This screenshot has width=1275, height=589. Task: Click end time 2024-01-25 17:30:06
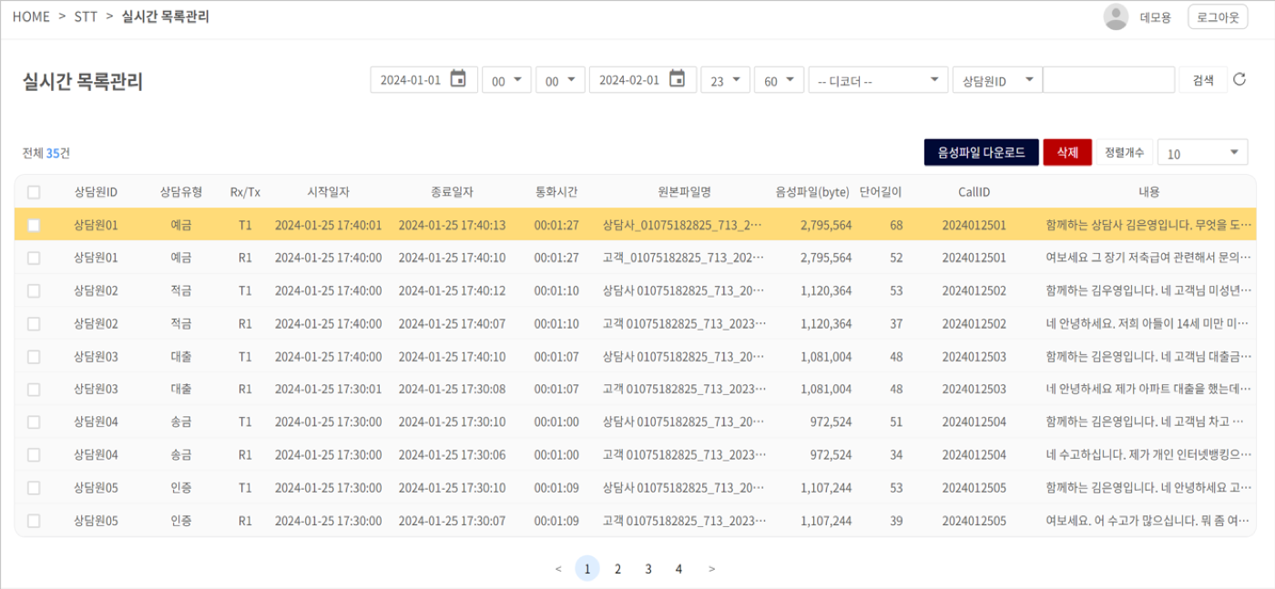tap(452, 454)
